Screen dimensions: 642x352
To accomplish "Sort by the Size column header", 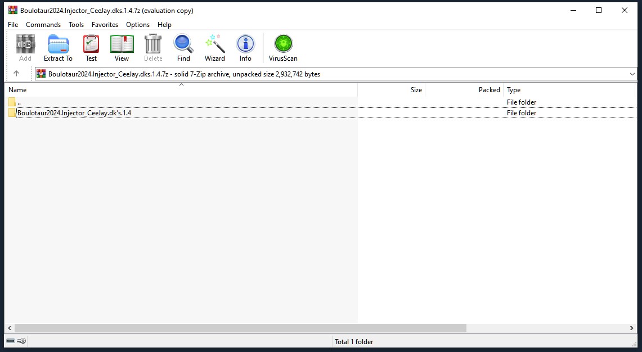I will (392, 89).
